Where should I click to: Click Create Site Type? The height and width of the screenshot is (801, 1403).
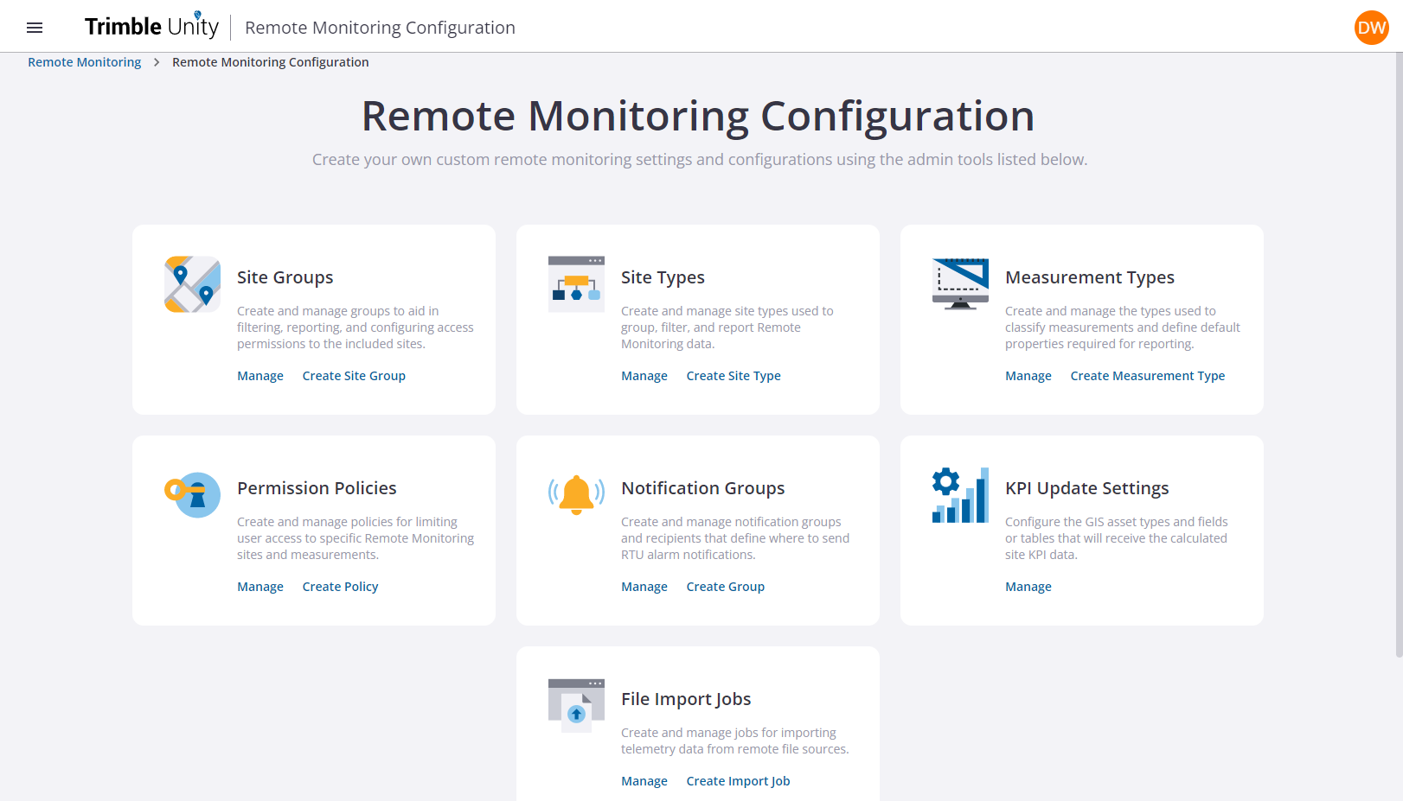click(734, 375)
